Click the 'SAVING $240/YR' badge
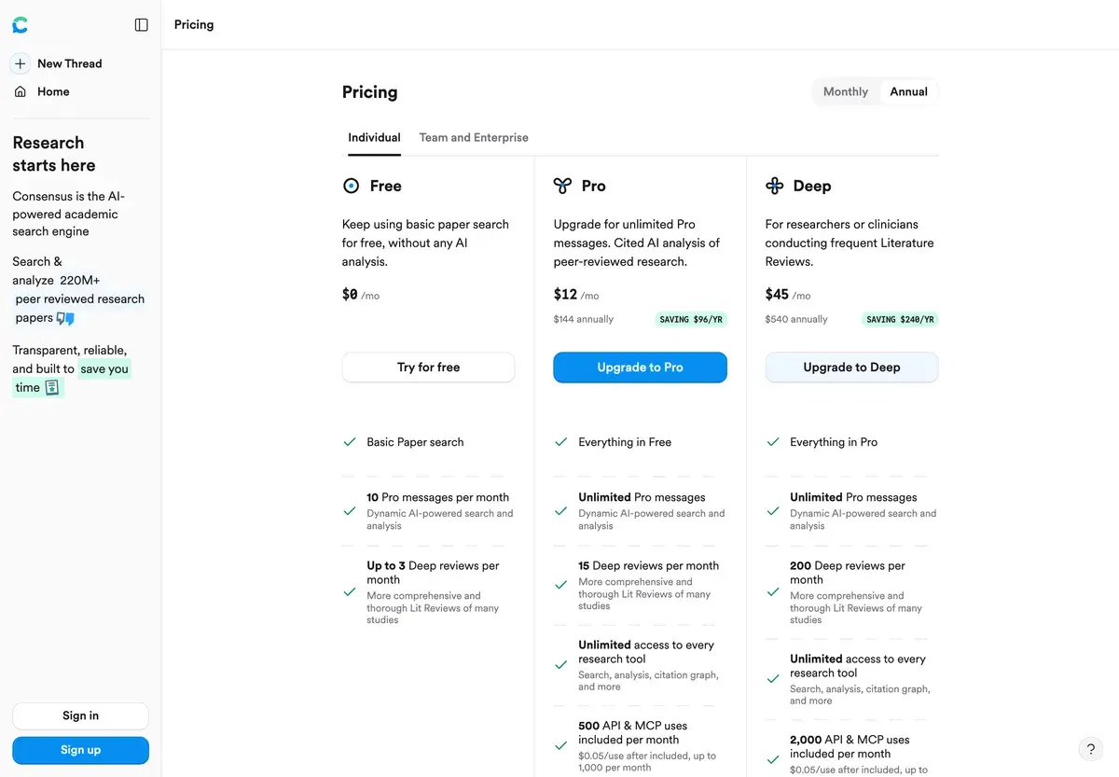1119x777 pixels. pos(900,319)
